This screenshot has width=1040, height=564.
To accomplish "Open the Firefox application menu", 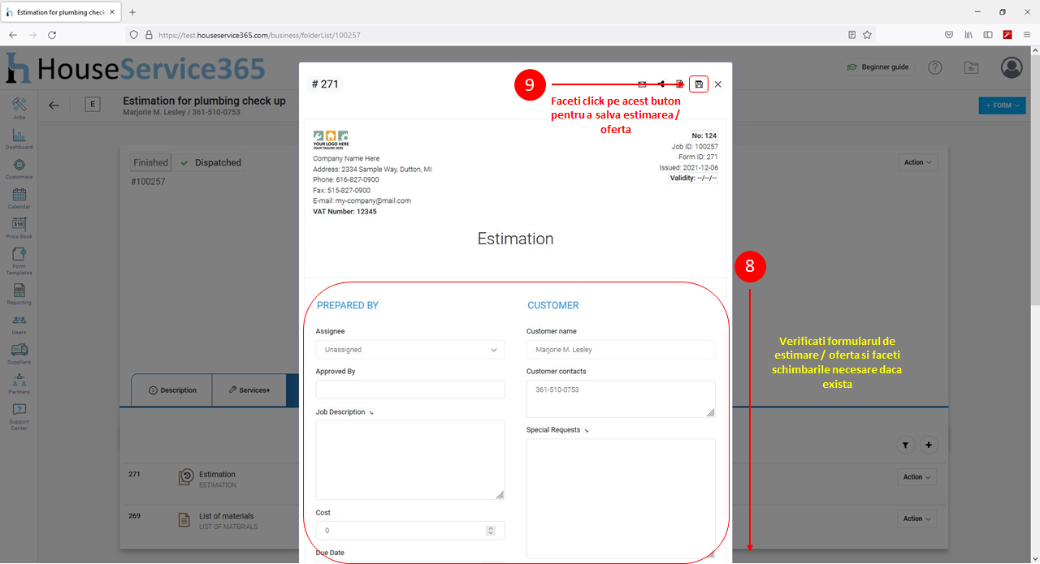I will coord(1027,35).
